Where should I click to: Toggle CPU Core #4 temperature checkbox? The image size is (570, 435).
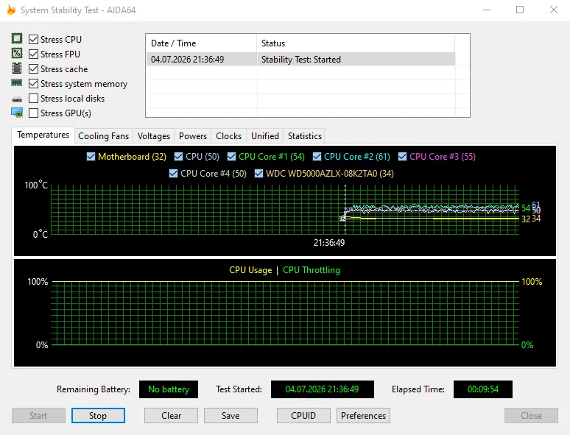click(173, 174)
